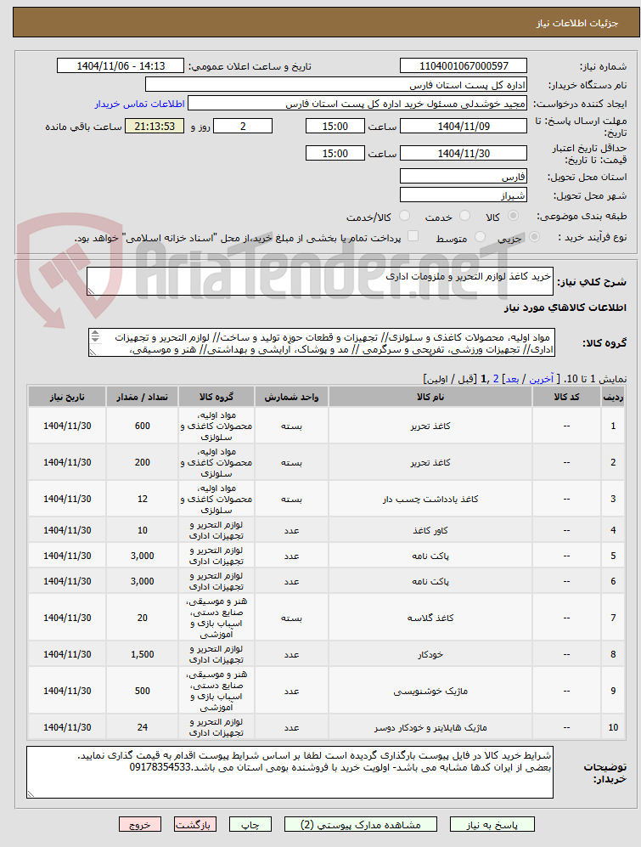
Task: Open اطلاعات تماس خریدار link
Action: (x=140, y=104)
